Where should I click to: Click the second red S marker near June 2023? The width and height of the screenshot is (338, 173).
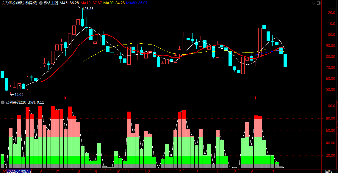tap(256, 98)
